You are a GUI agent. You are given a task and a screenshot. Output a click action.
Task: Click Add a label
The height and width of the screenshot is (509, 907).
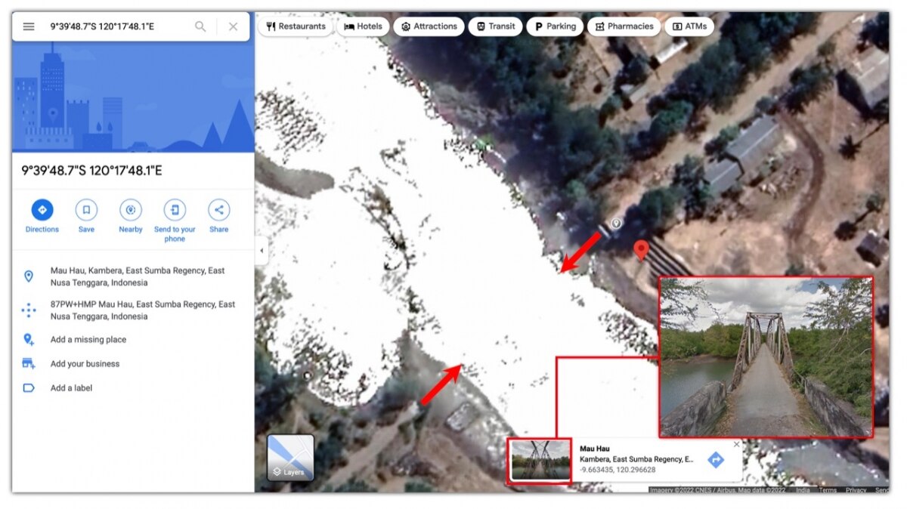point(71,388)
